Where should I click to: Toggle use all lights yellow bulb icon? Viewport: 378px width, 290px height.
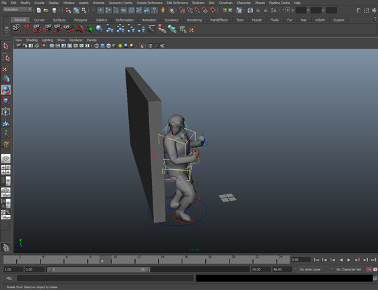[x=120, y=46]
